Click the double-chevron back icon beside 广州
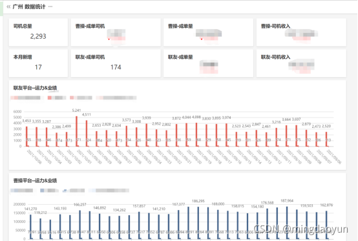 pyautogui.click(x=8, y=6)
